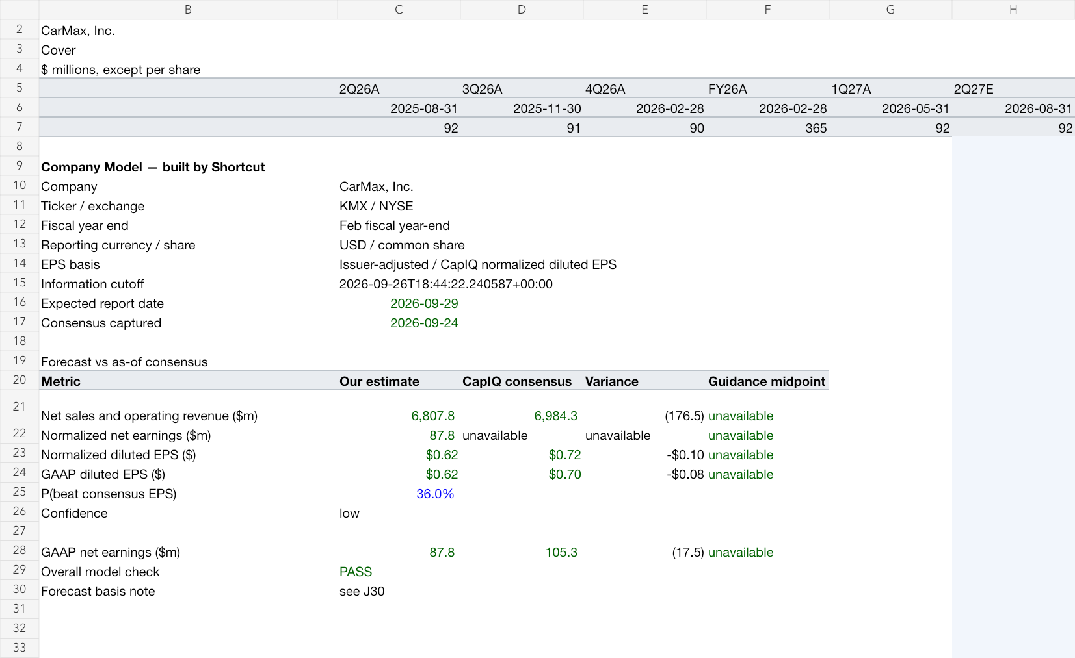Select the '3Q26A' period header cell
Image resolution: width=1075 pixels, height=658 pixels.
[522, 89]
